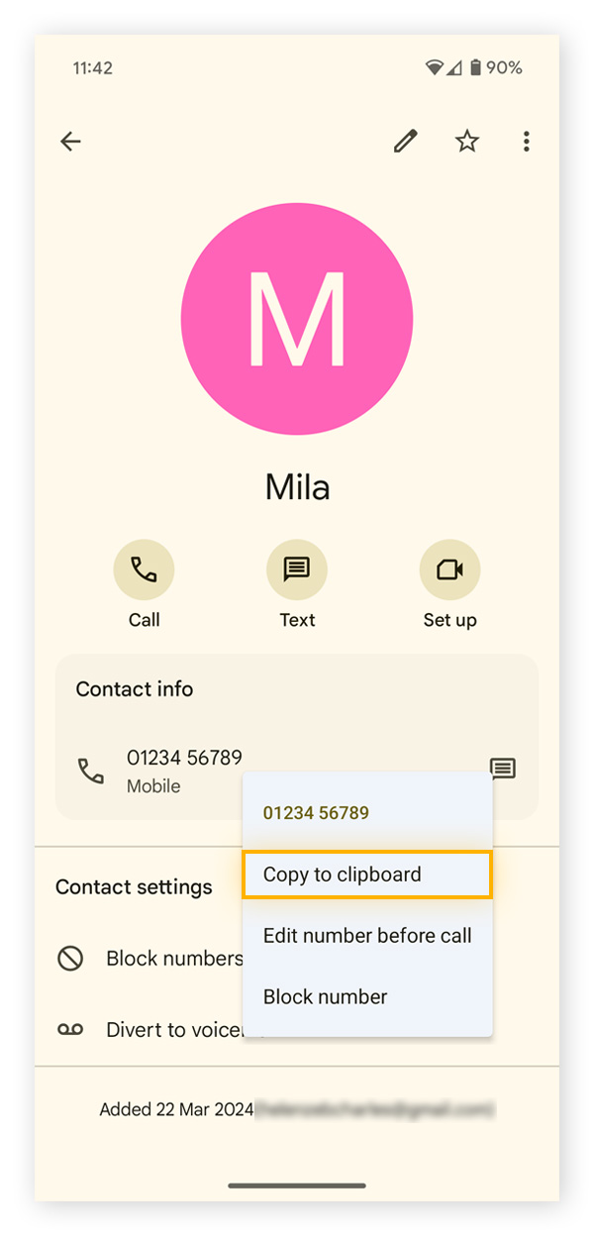
Task: Open the three-dot overflow menu
Action: tap(527, 142)
